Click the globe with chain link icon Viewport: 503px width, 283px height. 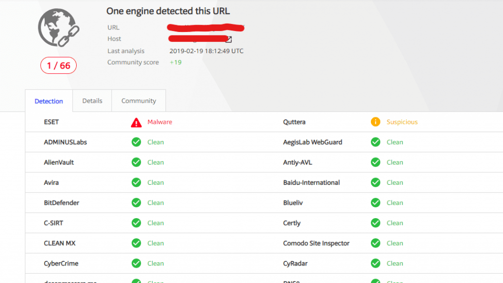point(59,28)
